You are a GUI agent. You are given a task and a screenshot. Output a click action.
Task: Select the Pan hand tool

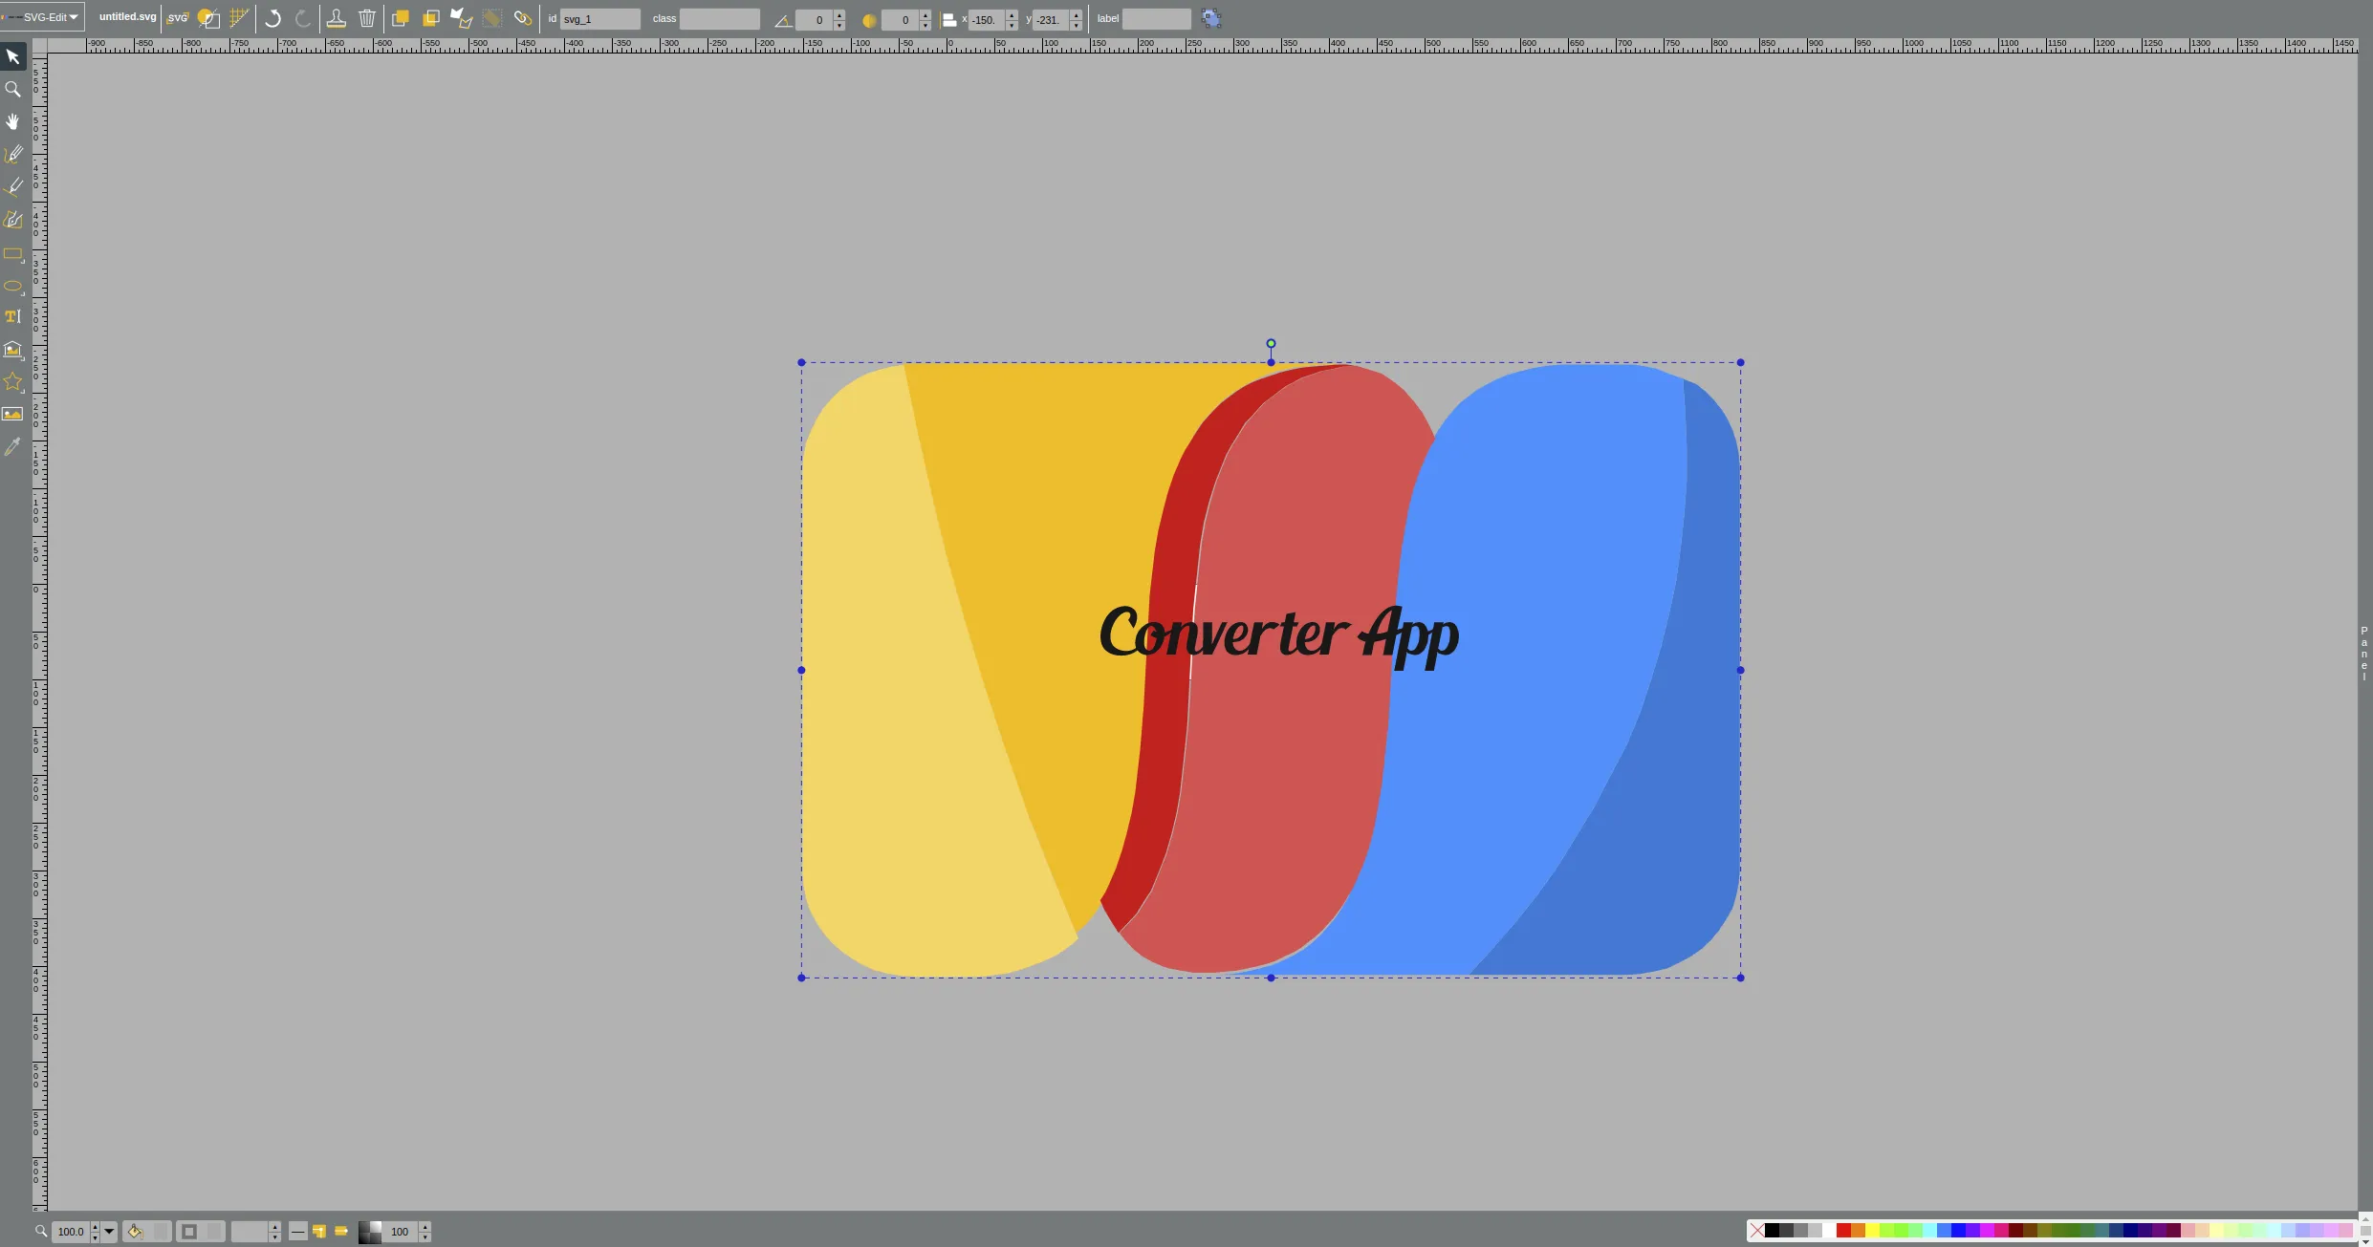point(12,121)
